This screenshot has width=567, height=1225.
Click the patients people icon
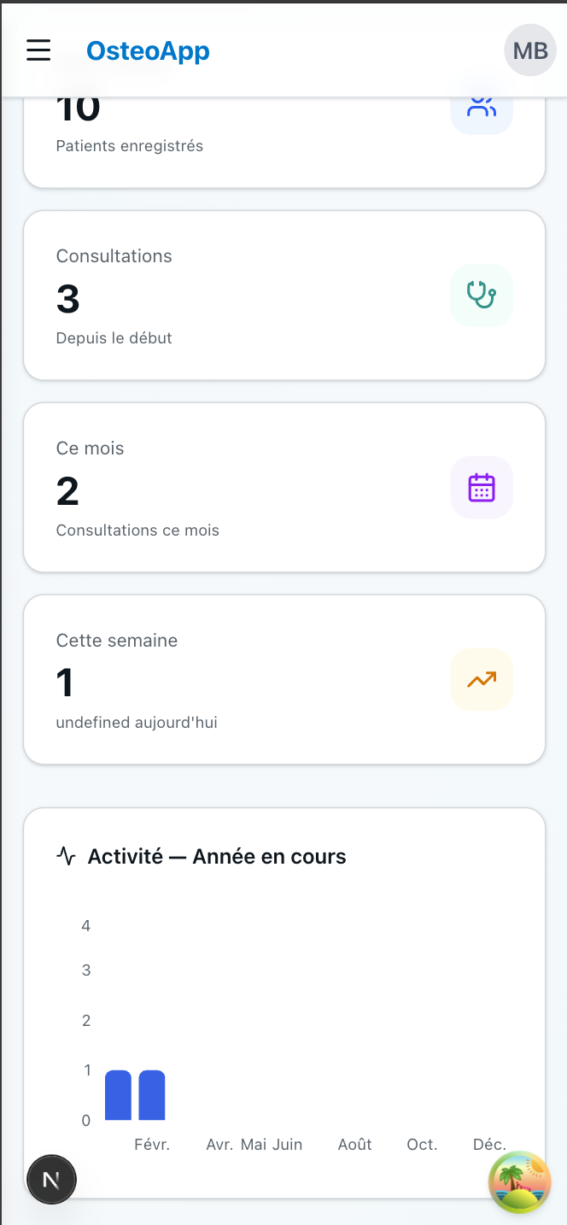(482, 107)
